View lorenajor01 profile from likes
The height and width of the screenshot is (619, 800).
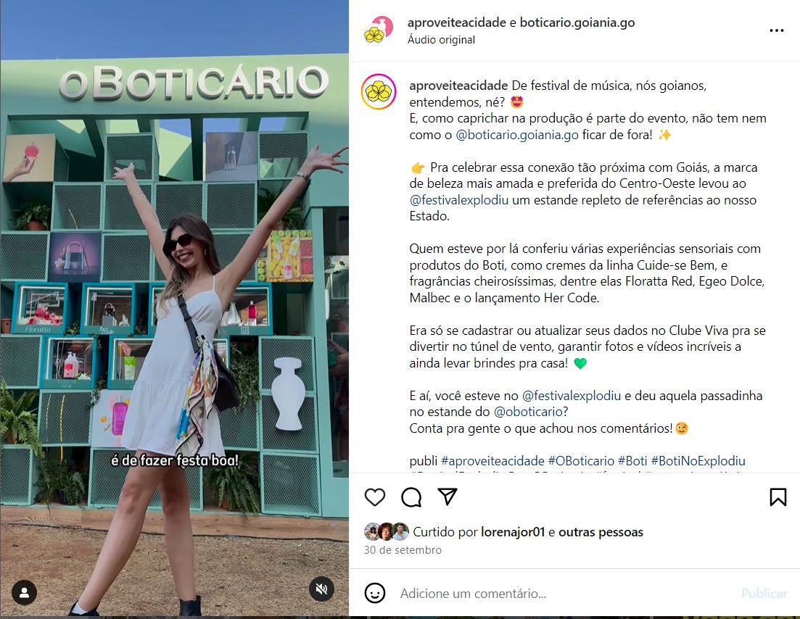(x=513, y=532)
